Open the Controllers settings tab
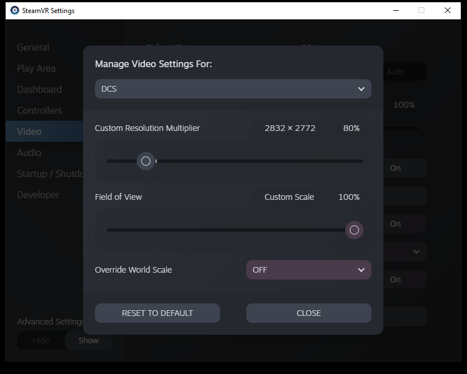 coord(39,110)
